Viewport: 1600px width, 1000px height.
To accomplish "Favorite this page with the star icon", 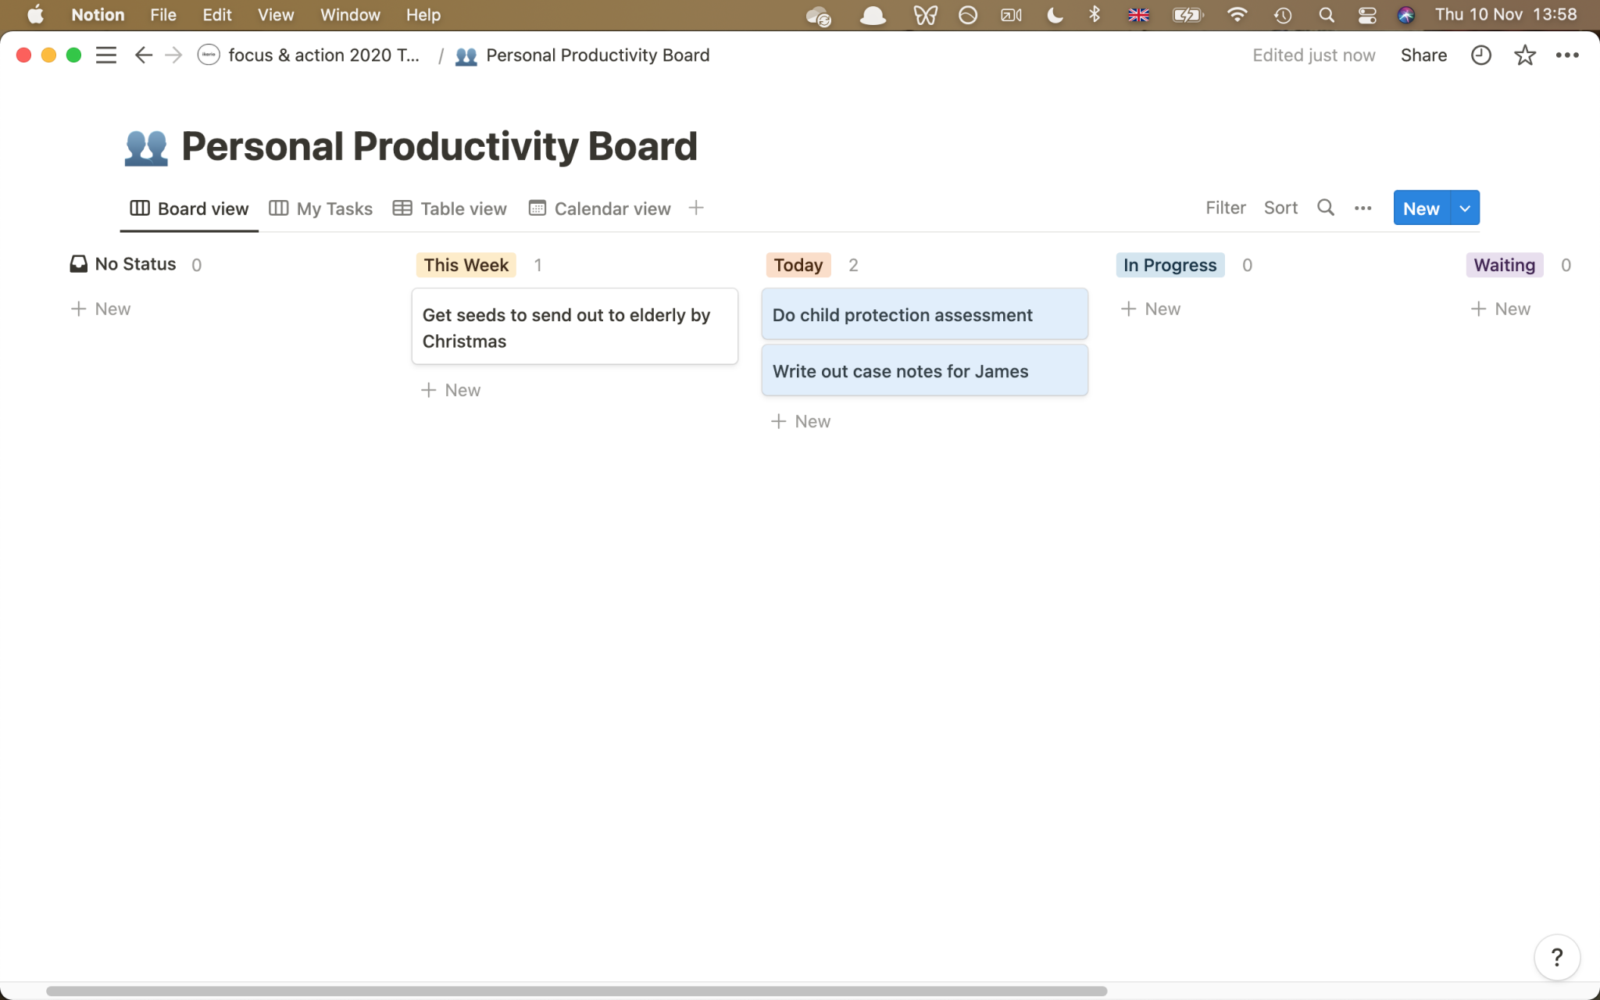I will [1524, 55].
